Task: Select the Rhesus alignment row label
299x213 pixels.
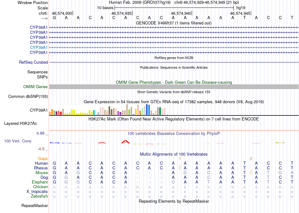Action: [x=41, y=168]
